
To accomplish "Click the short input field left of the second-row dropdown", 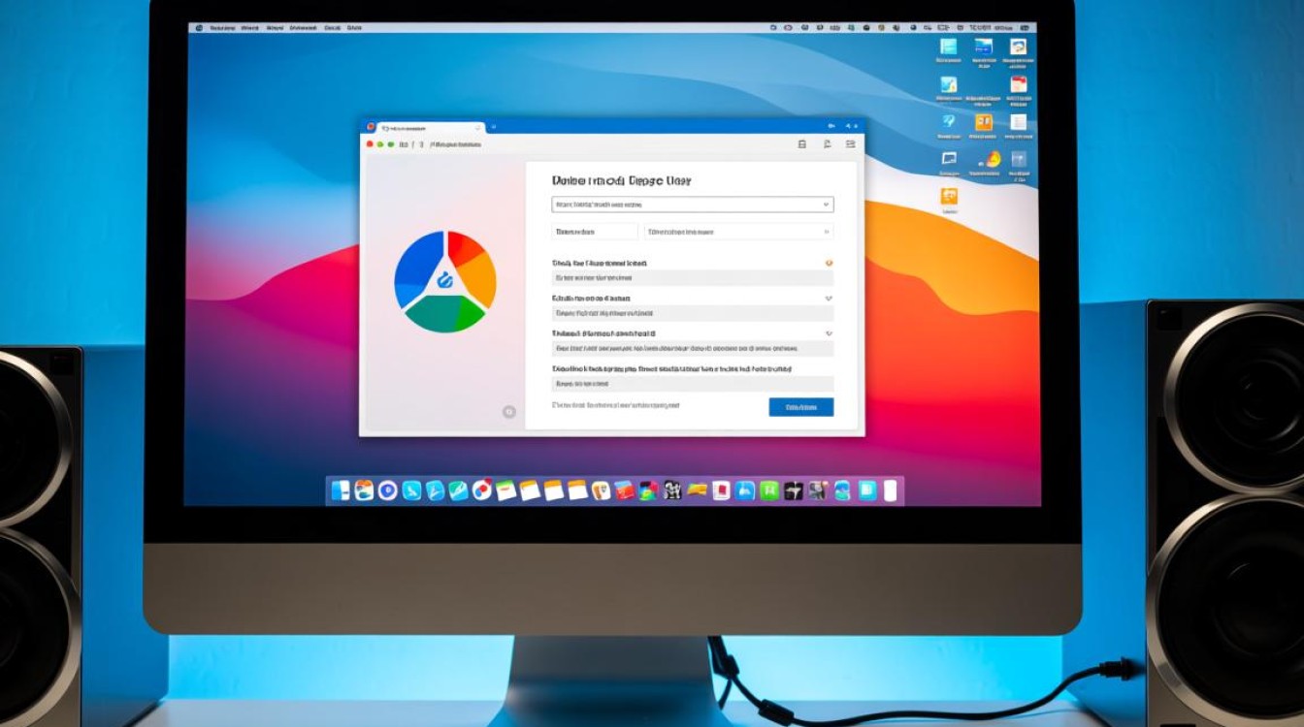I will (x=595, y=232).
